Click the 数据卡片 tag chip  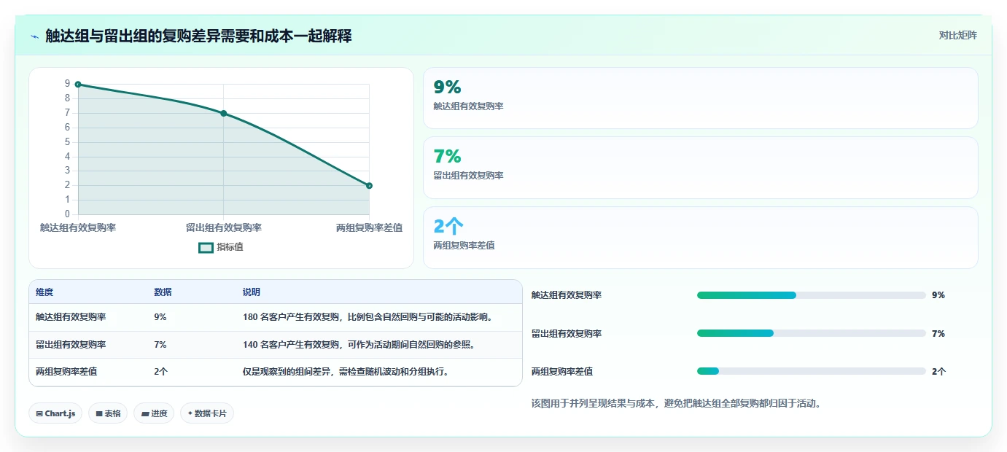[207, 413]
